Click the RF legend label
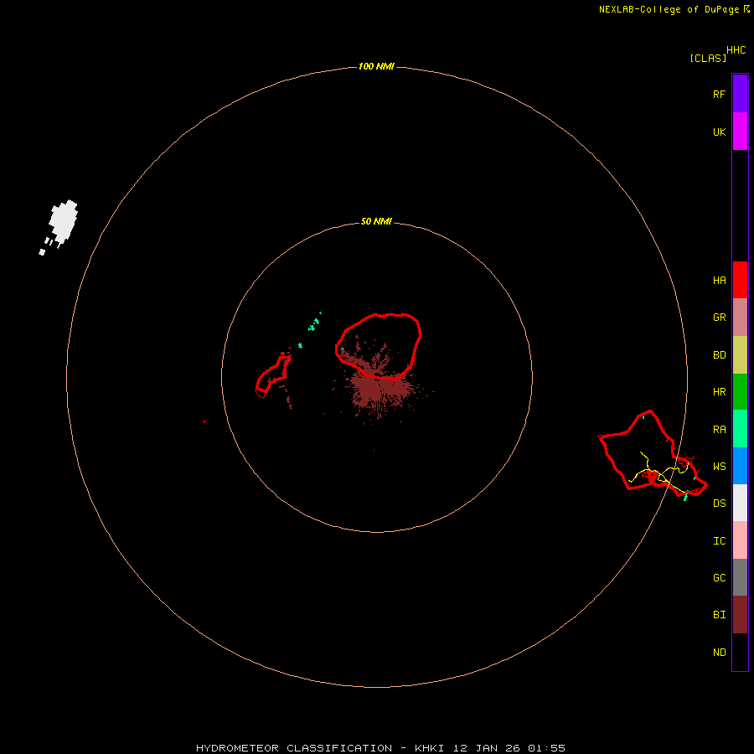Screen dimensions: 754x754 point(719,94)
